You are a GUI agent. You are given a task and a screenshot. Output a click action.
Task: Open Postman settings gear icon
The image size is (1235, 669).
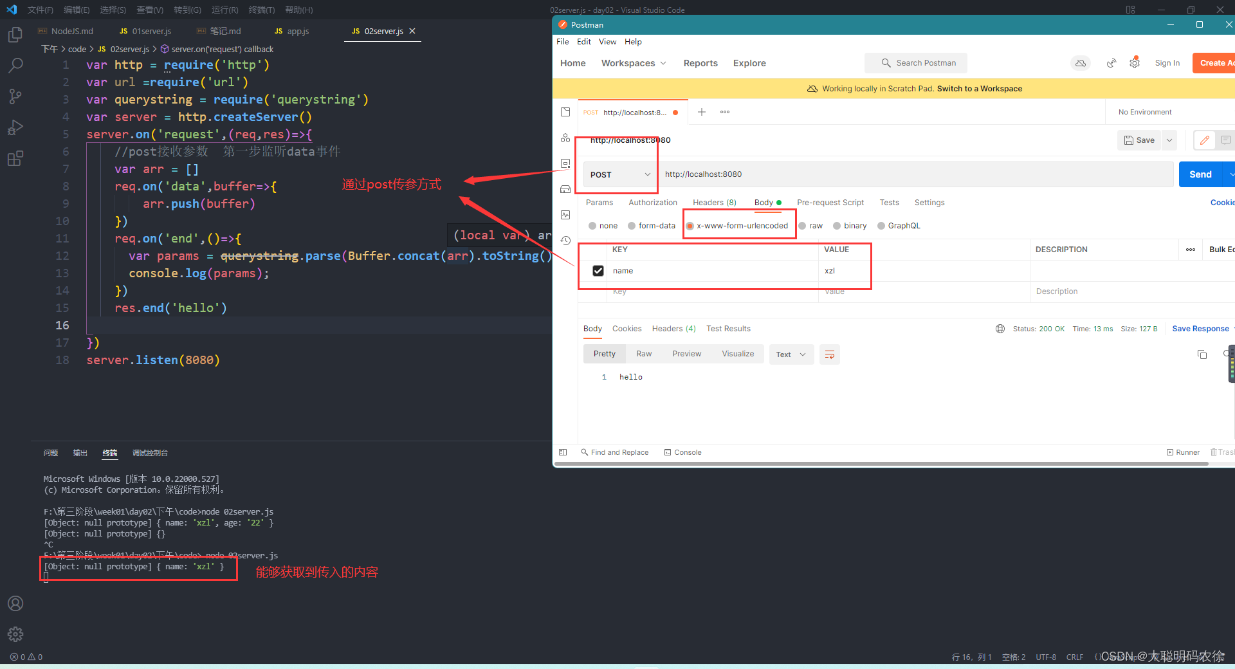(1135, 63)
